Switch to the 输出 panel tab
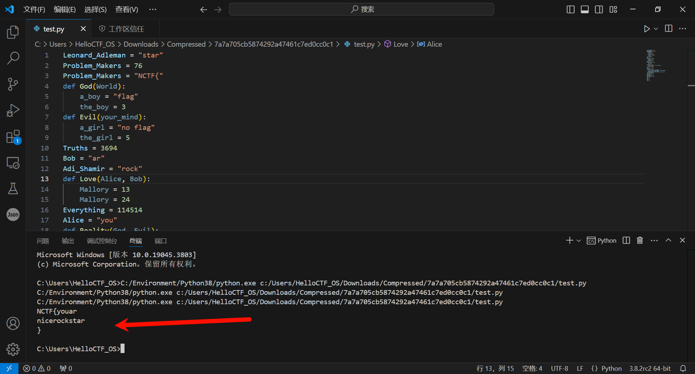 pyautogui.click(x=68, y=241)
